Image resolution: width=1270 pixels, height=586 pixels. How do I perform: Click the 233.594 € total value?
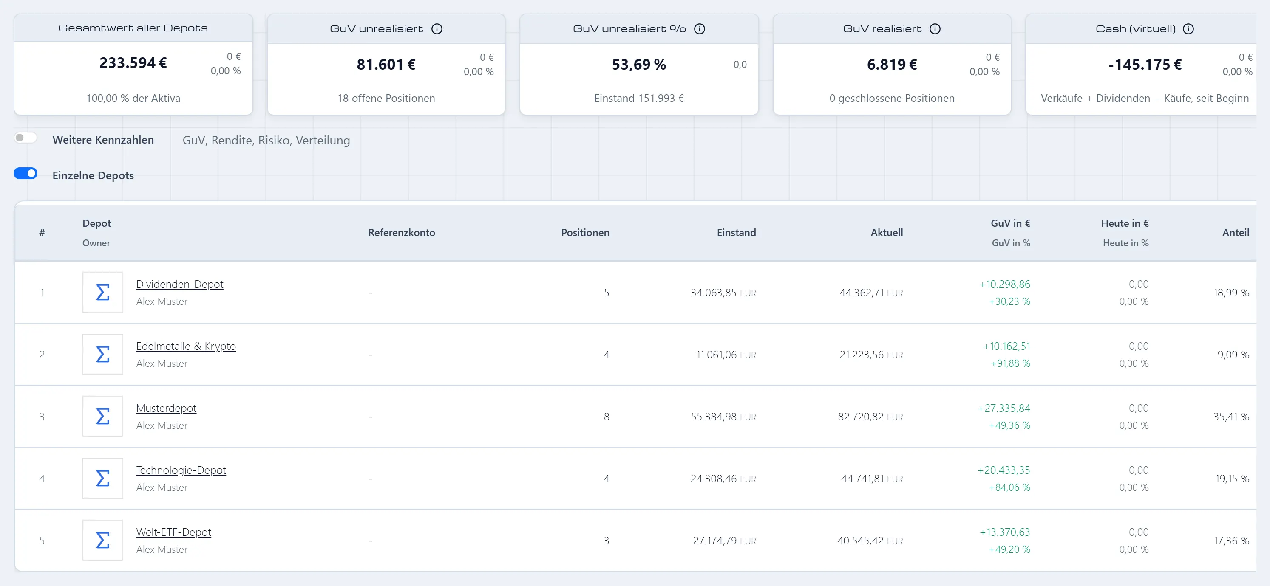click(x=133, y=63)
